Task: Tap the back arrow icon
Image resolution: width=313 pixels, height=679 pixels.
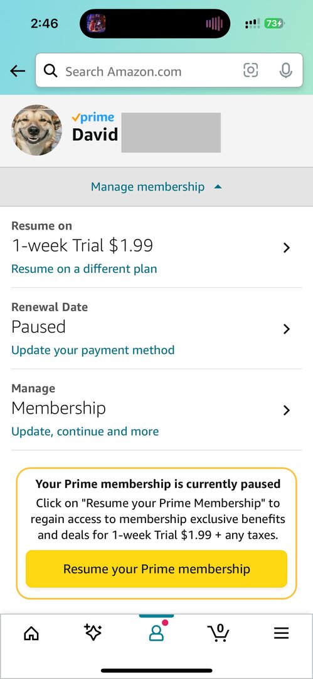Action: point(18,71)
